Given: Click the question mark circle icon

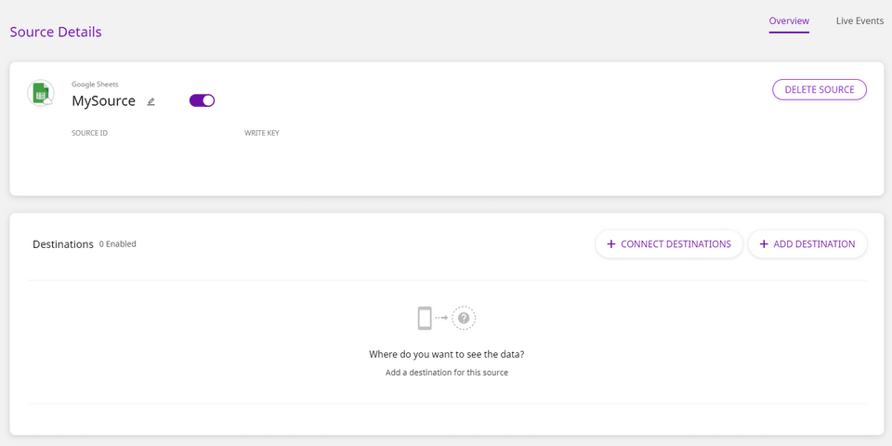Looking at the screenshot, I should point(464,319).
